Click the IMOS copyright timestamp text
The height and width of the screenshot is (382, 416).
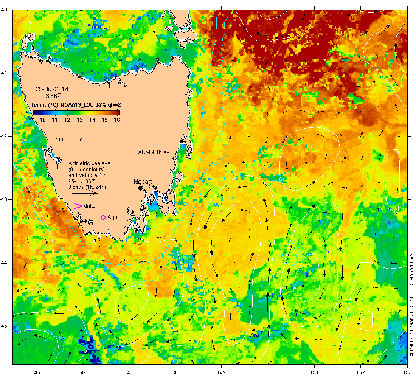pos(411,306)
